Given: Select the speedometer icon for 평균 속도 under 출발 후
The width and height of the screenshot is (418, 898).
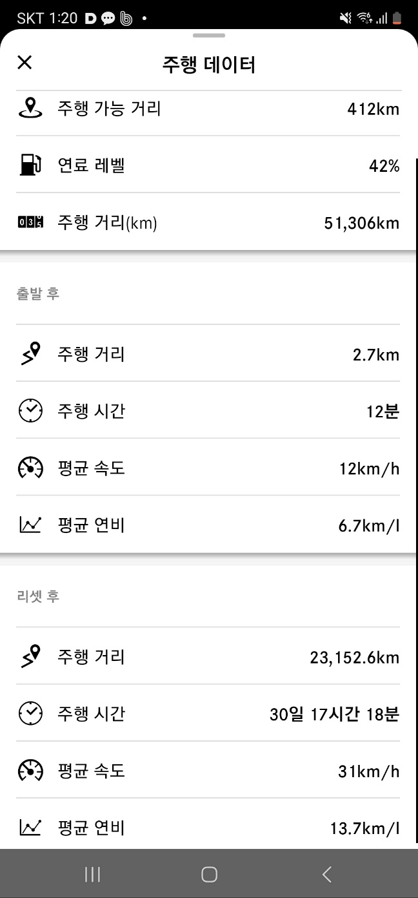Looking at the screenshot, I should tap(30, 467).
